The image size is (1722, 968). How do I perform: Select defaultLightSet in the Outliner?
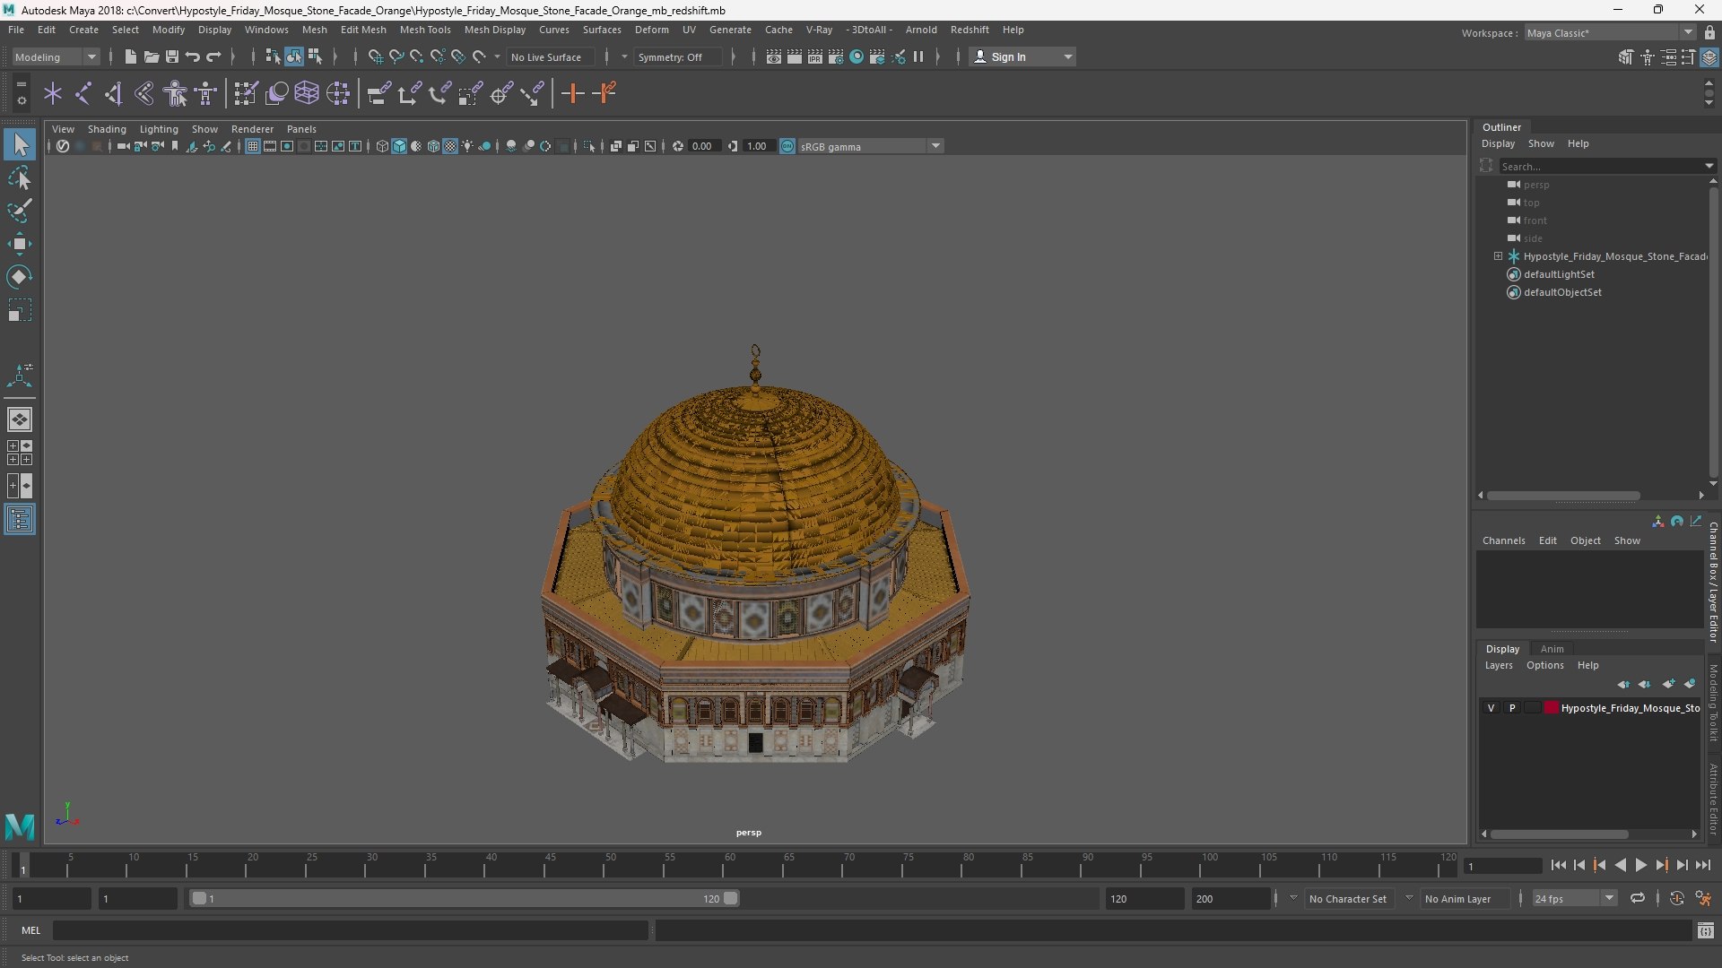tap(1559, 274)
